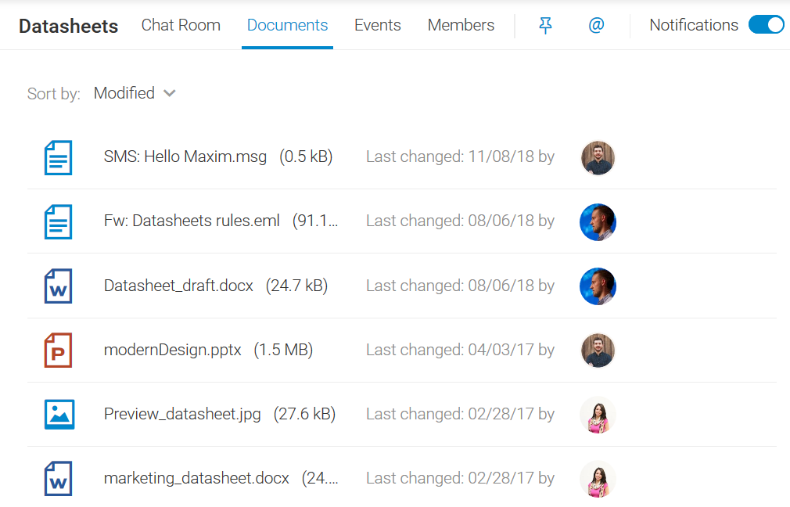Open mentions using the @ icon
790x507 pixels.
596,25
